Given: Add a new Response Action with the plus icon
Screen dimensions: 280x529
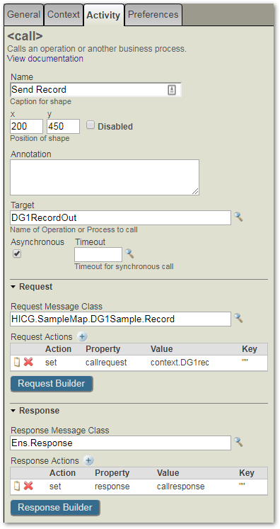Looking at the screenshot, I should click(x=88, y=460).
